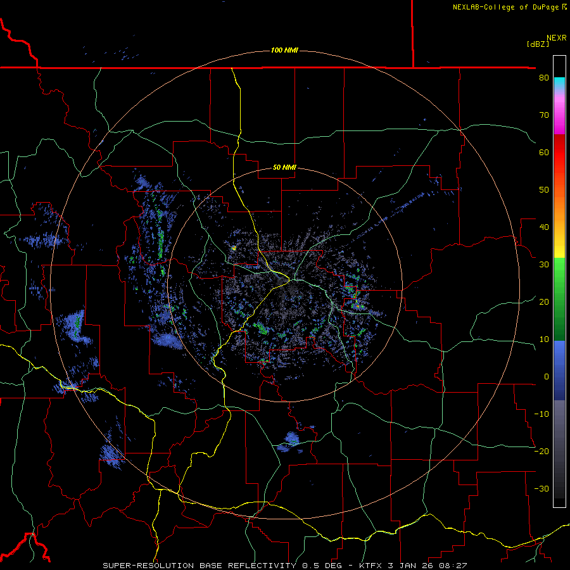The height and width of the screenshot is (570, 570).
Task: Click the cyan top of the color scale
Action: [x=559, y=82]
